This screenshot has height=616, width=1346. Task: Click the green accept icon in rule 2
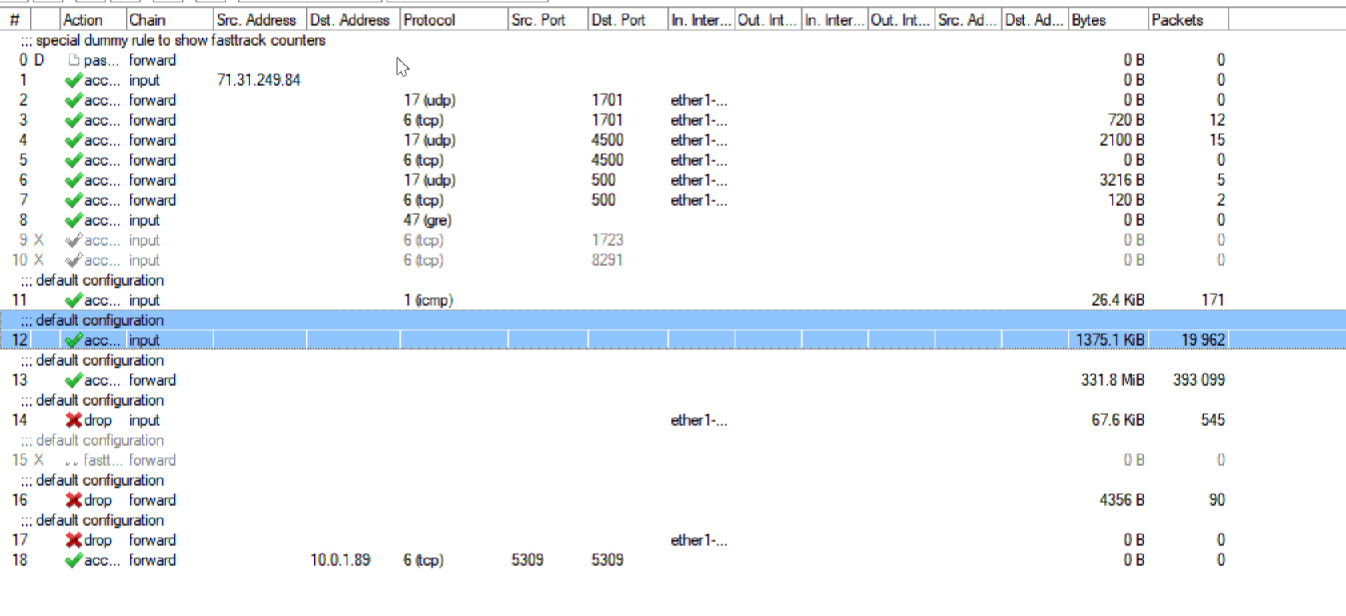point(74,100)
